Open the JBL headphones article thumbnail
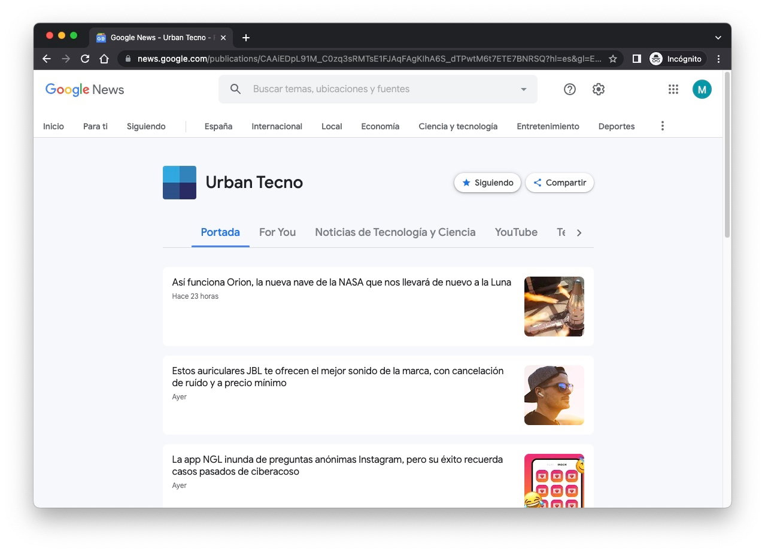The image size is (765, 552). 554,395
